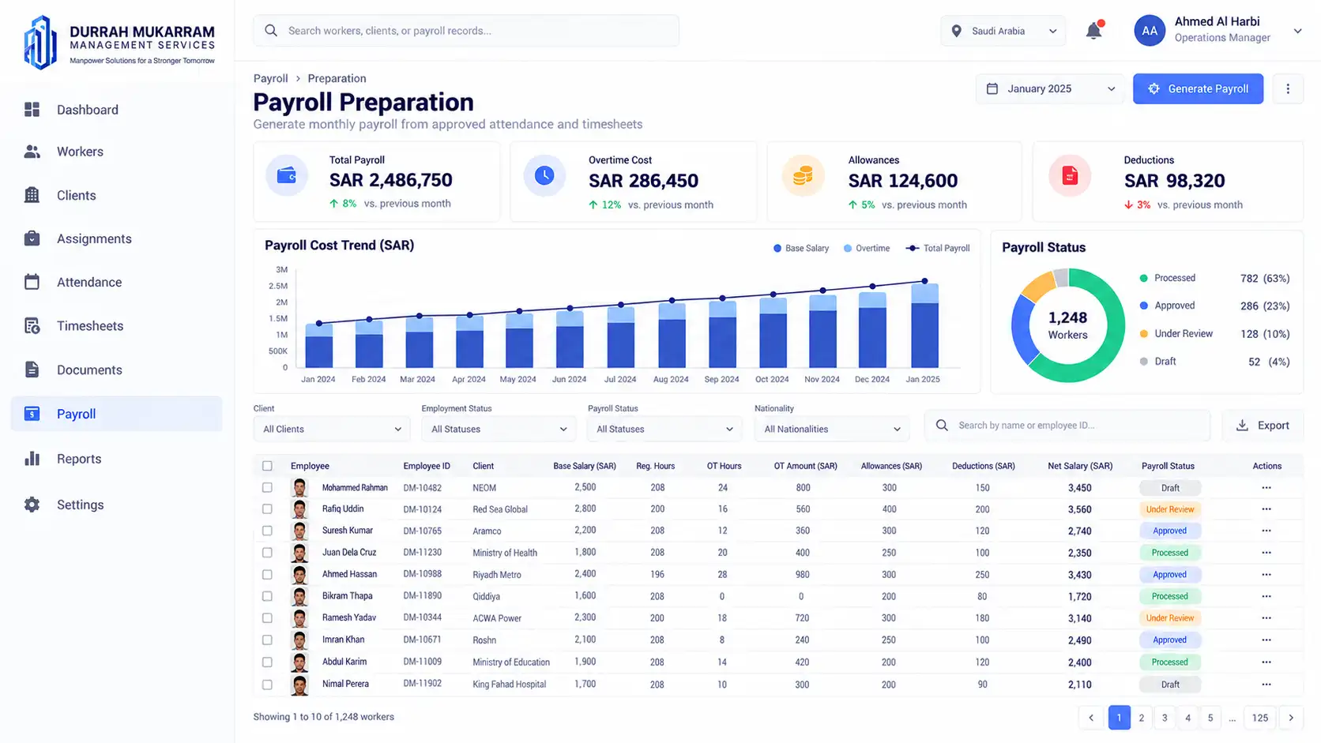This screenshot has width=1321, height=743.
Task: Click the Base Salary legend swatch
Action: pos(777,248)
